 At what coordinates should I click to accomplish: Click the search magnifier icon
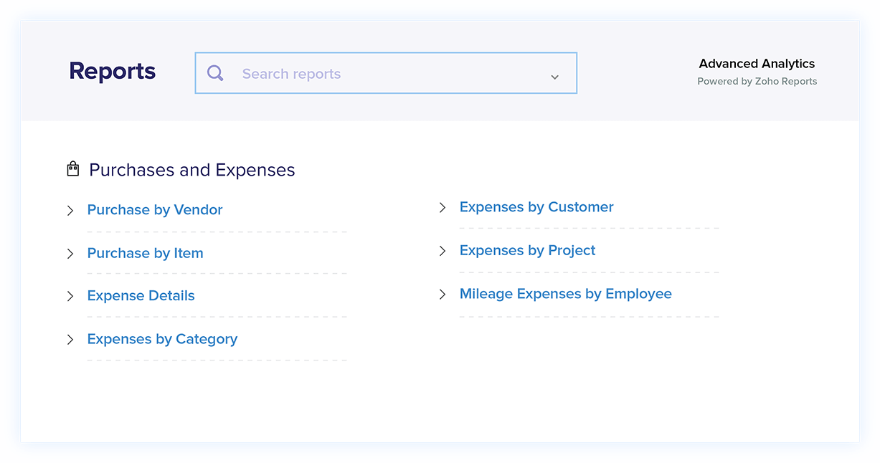(215, 73)
